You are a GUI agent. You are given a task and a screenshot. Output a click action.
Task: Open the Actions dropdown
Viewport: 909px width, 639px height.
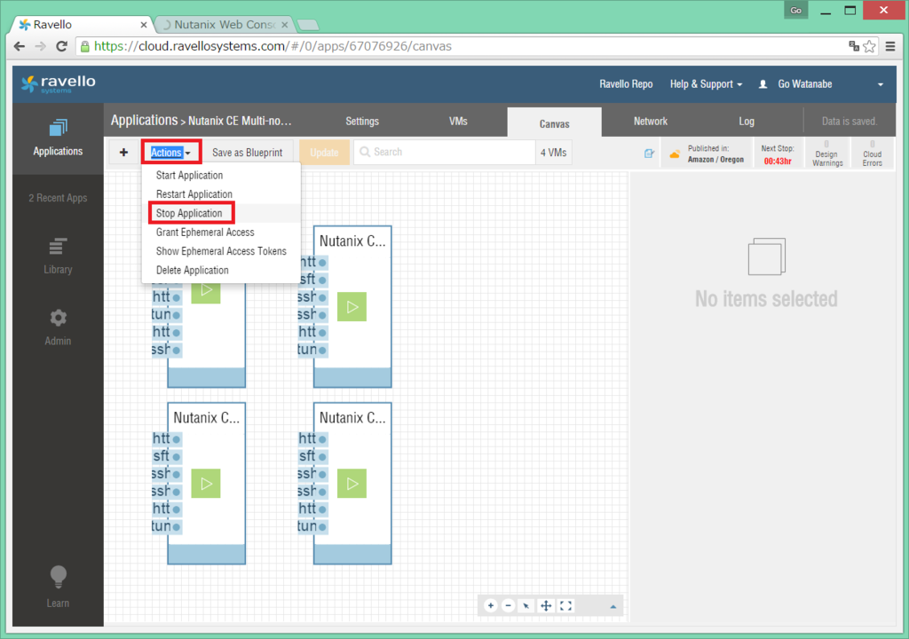pyautogui.click(x=170, y=153)
